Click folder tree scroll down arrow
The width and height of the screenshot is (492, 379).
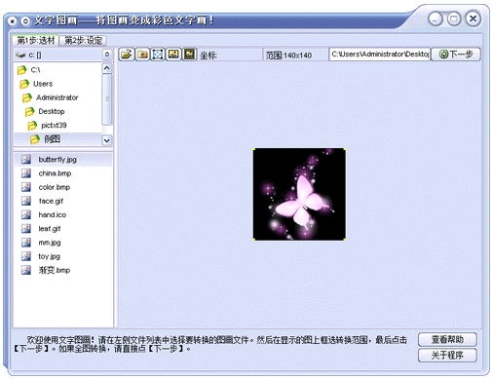click(x=107, y=140)
